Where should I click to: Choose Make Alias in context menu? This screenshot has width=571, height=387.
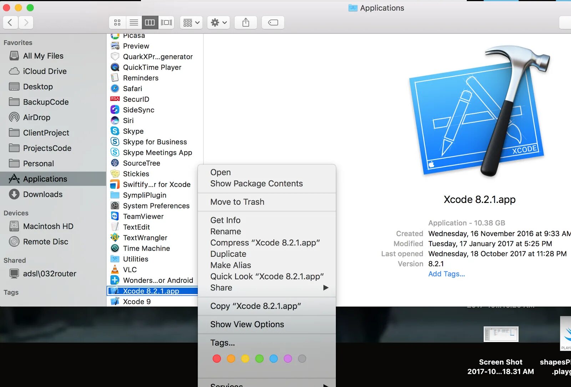(x=267, y=265)
